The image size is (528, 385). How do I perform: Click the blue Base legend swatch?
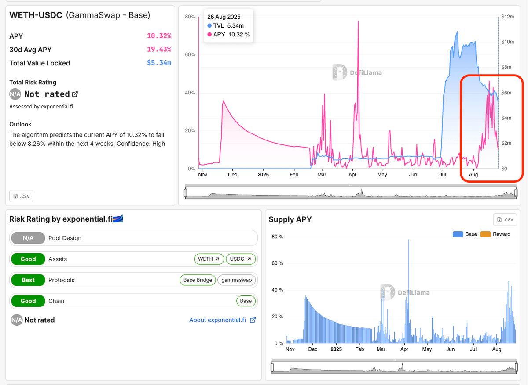tap(458, 234)
